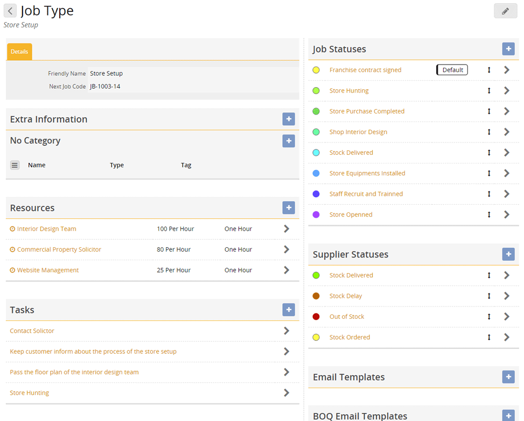Add a new task with the plus button
This screenshot has height=421, width=524.
point(289,310)
